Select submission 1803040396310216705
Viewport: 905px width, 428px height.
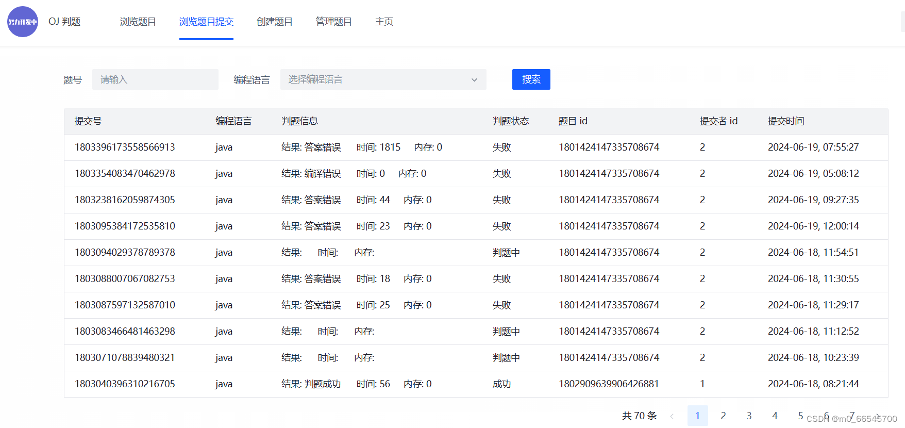coord(125,384)
